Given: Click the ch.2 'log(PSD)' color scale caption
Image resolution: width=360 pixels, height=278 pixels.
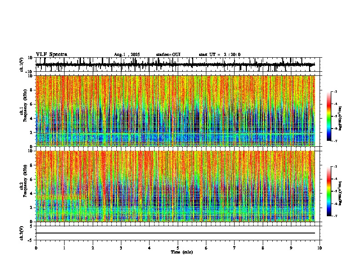Looking at the screenshot, I should click(340, 193).
